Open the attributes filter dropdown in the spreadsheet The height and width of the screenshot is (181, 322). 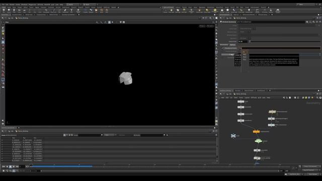click(164, 135)
